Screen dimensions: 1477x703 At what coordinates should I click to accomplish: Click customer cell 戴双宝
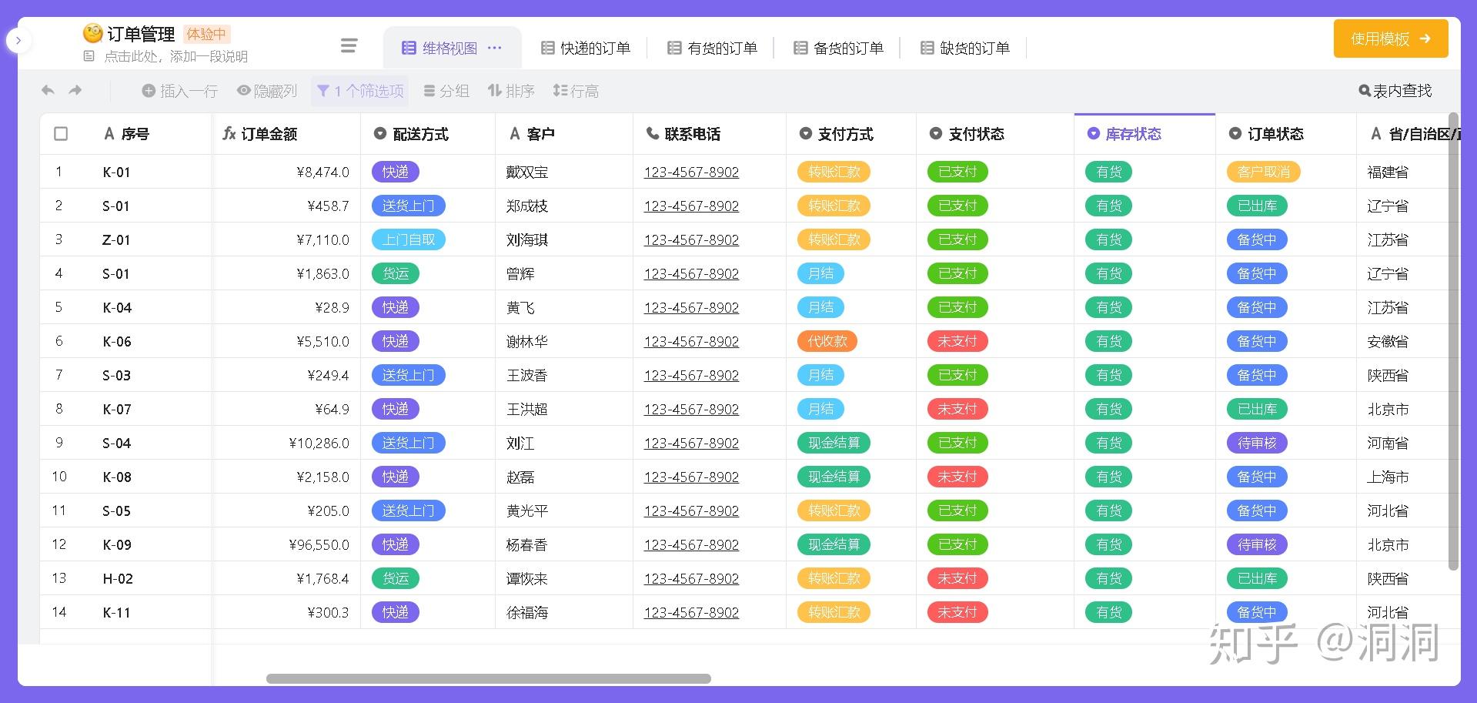[x=564, y=172]
